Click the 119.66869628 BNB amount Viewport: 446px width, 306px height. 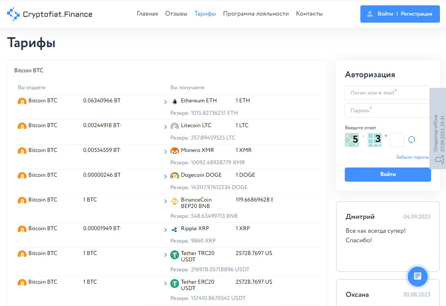click(254, 200)
